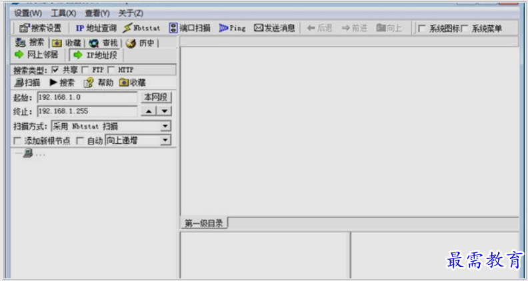Open the 设置(W) menu
Screen dimensions: 528x281
point(28,13)
